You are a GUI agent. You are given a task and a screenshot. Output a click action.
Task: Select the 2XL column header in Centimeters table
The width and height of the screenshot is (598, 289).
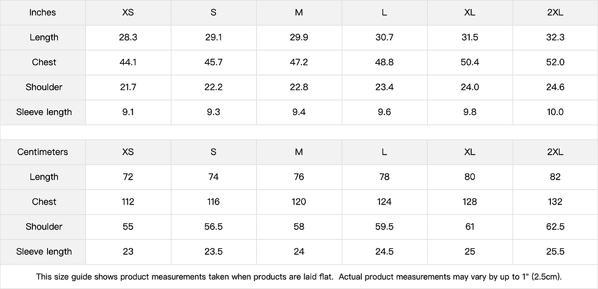click(x=555, y=151)
